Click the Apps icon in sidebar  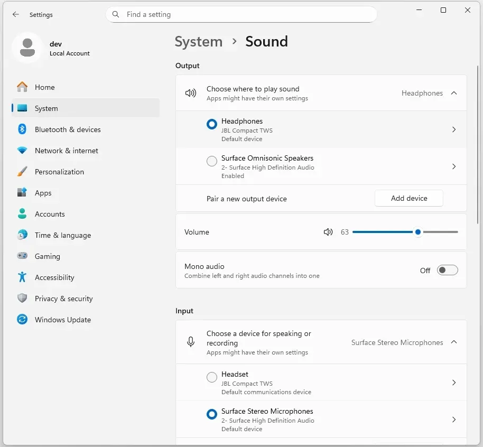22,192
